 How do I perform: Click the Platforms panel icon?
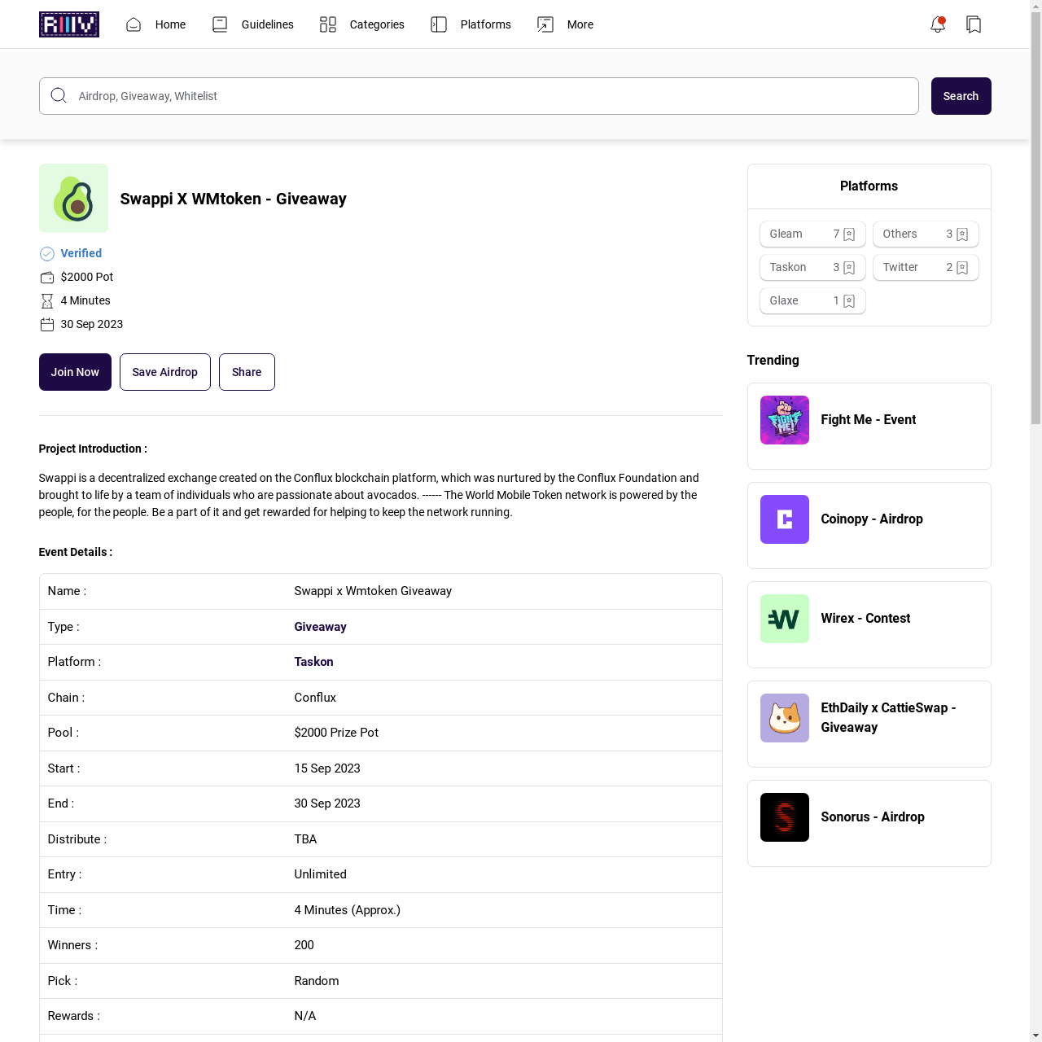pos(439,24)
